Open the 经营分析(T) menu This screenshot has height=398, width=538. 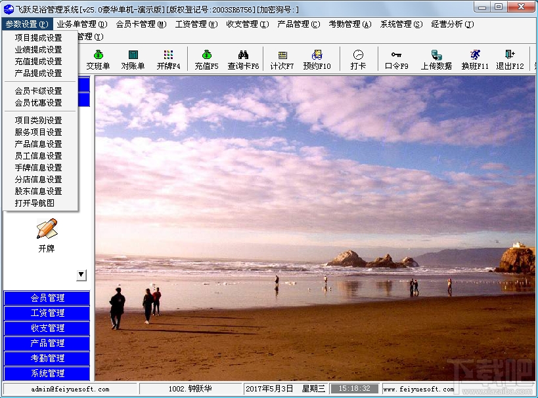[x=452, y=24]
